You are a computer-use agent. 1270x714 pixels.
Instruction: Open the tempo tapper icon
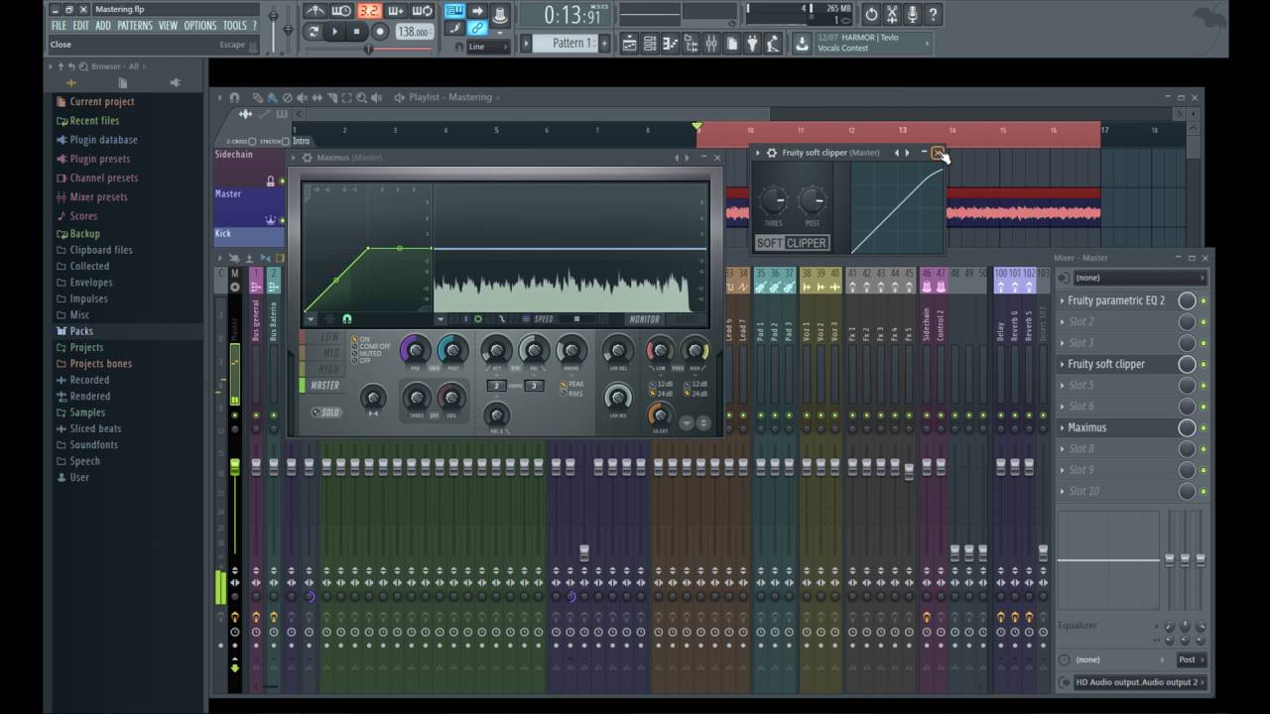[x=773, y=44]
